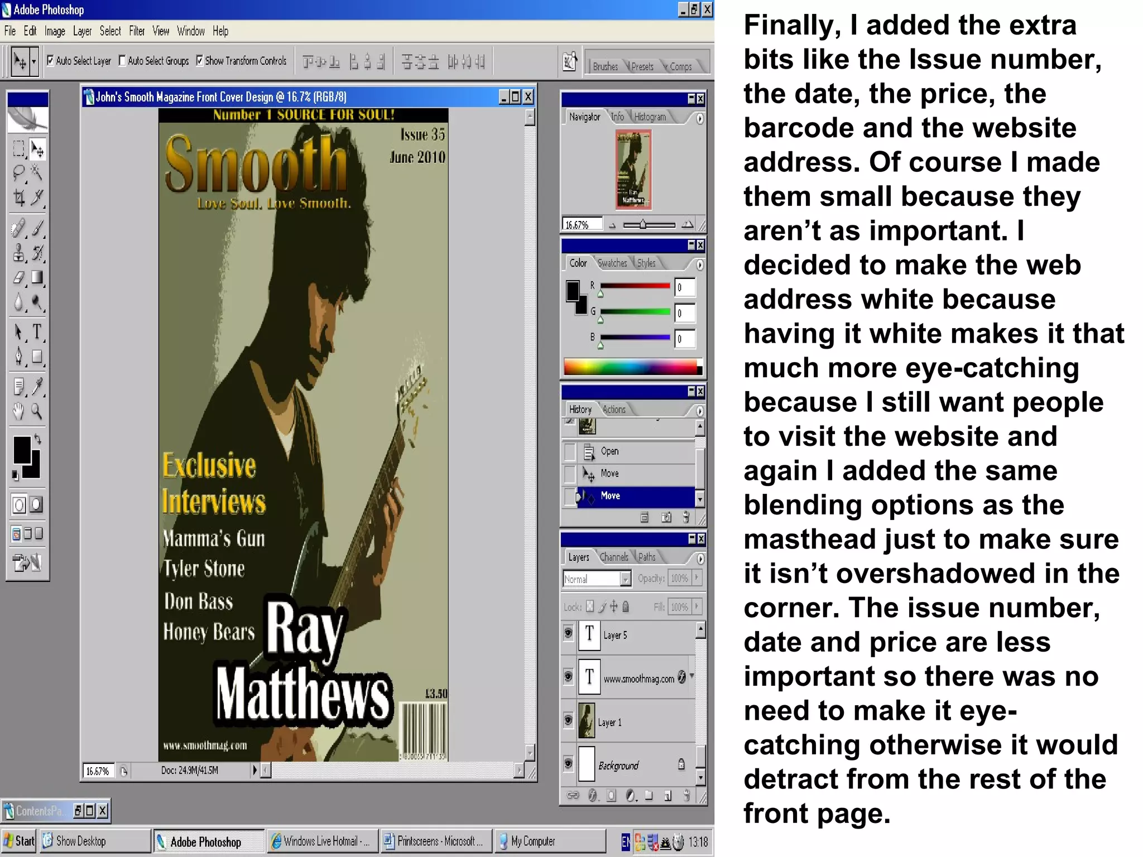The height and width of the screenshot is (857, 1143).
Task: Hide Layer 5 using eye icon
Action: tap(568, 633)
